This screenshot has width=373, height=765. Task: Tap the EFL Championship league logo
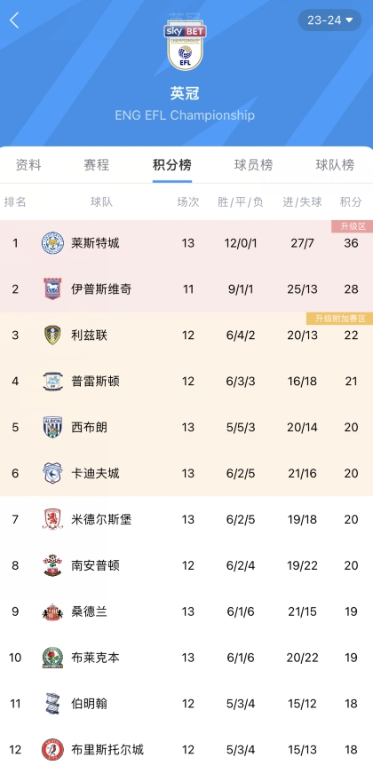coord(185,47)
